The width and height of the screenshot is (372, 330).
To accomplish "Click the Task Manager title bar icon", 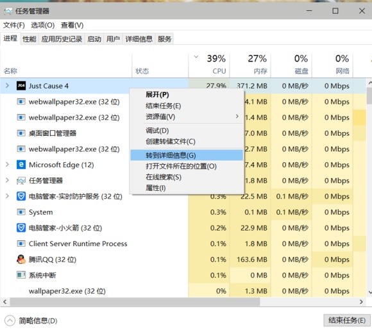I will point(8,11).
